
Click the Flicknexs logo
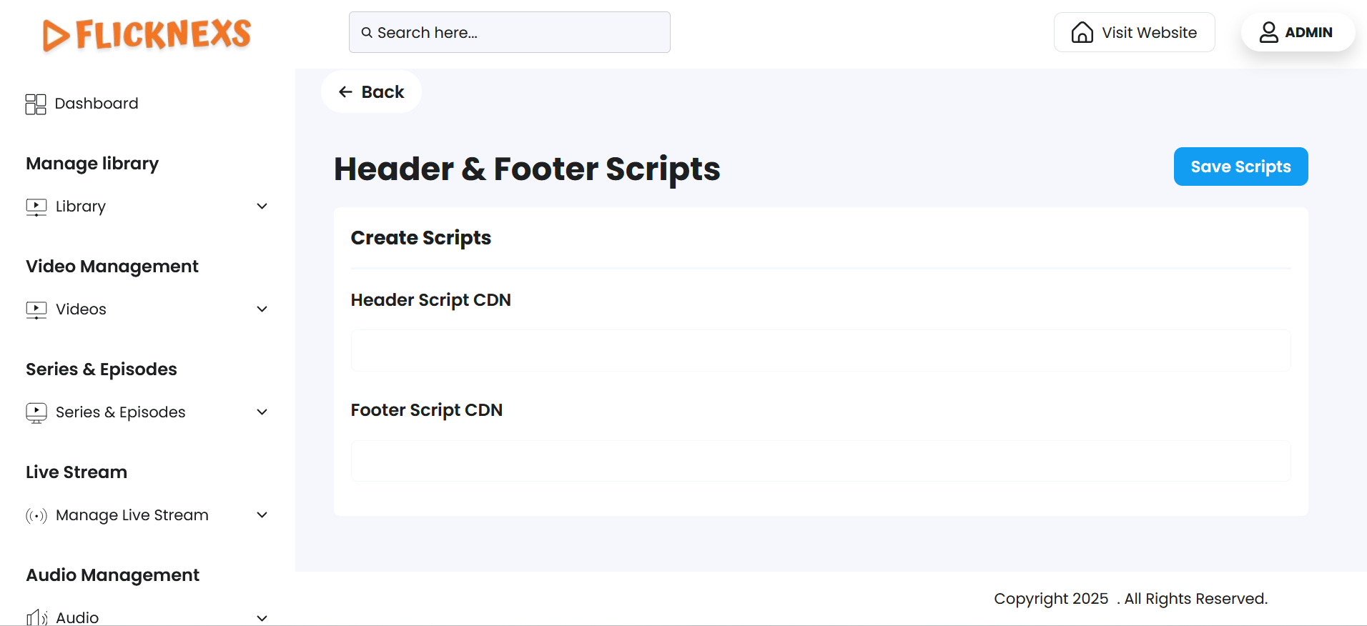(147, 34)
